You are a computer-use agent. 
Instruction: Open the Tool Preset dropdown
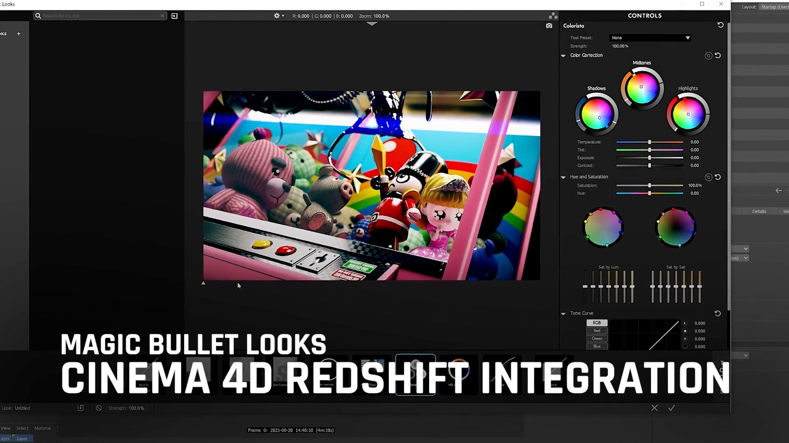tap(650, 38)
